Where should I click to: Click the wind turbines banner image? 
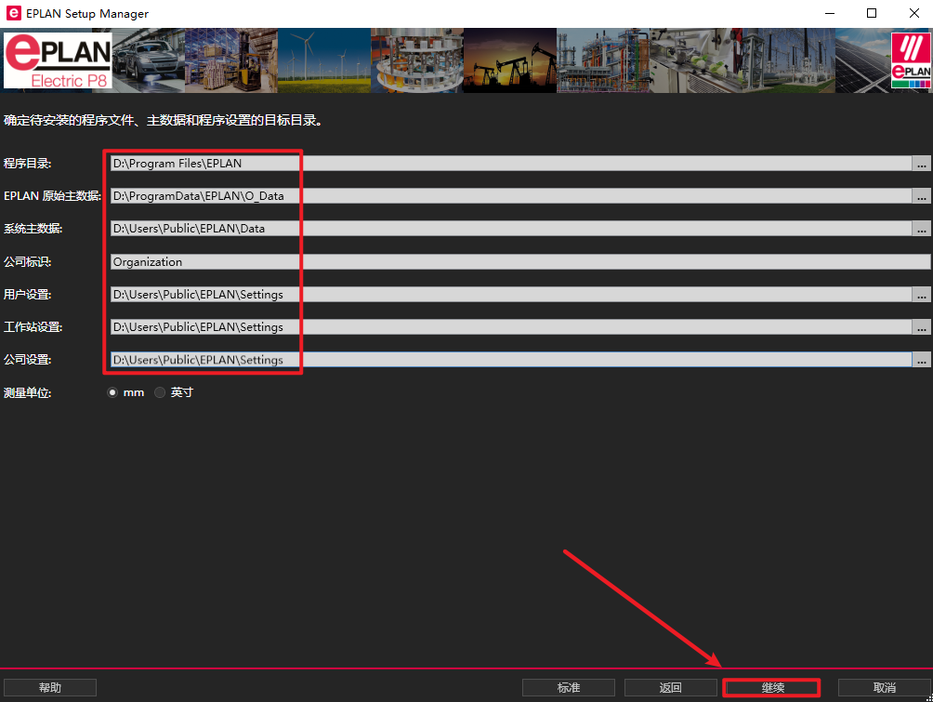324,61
